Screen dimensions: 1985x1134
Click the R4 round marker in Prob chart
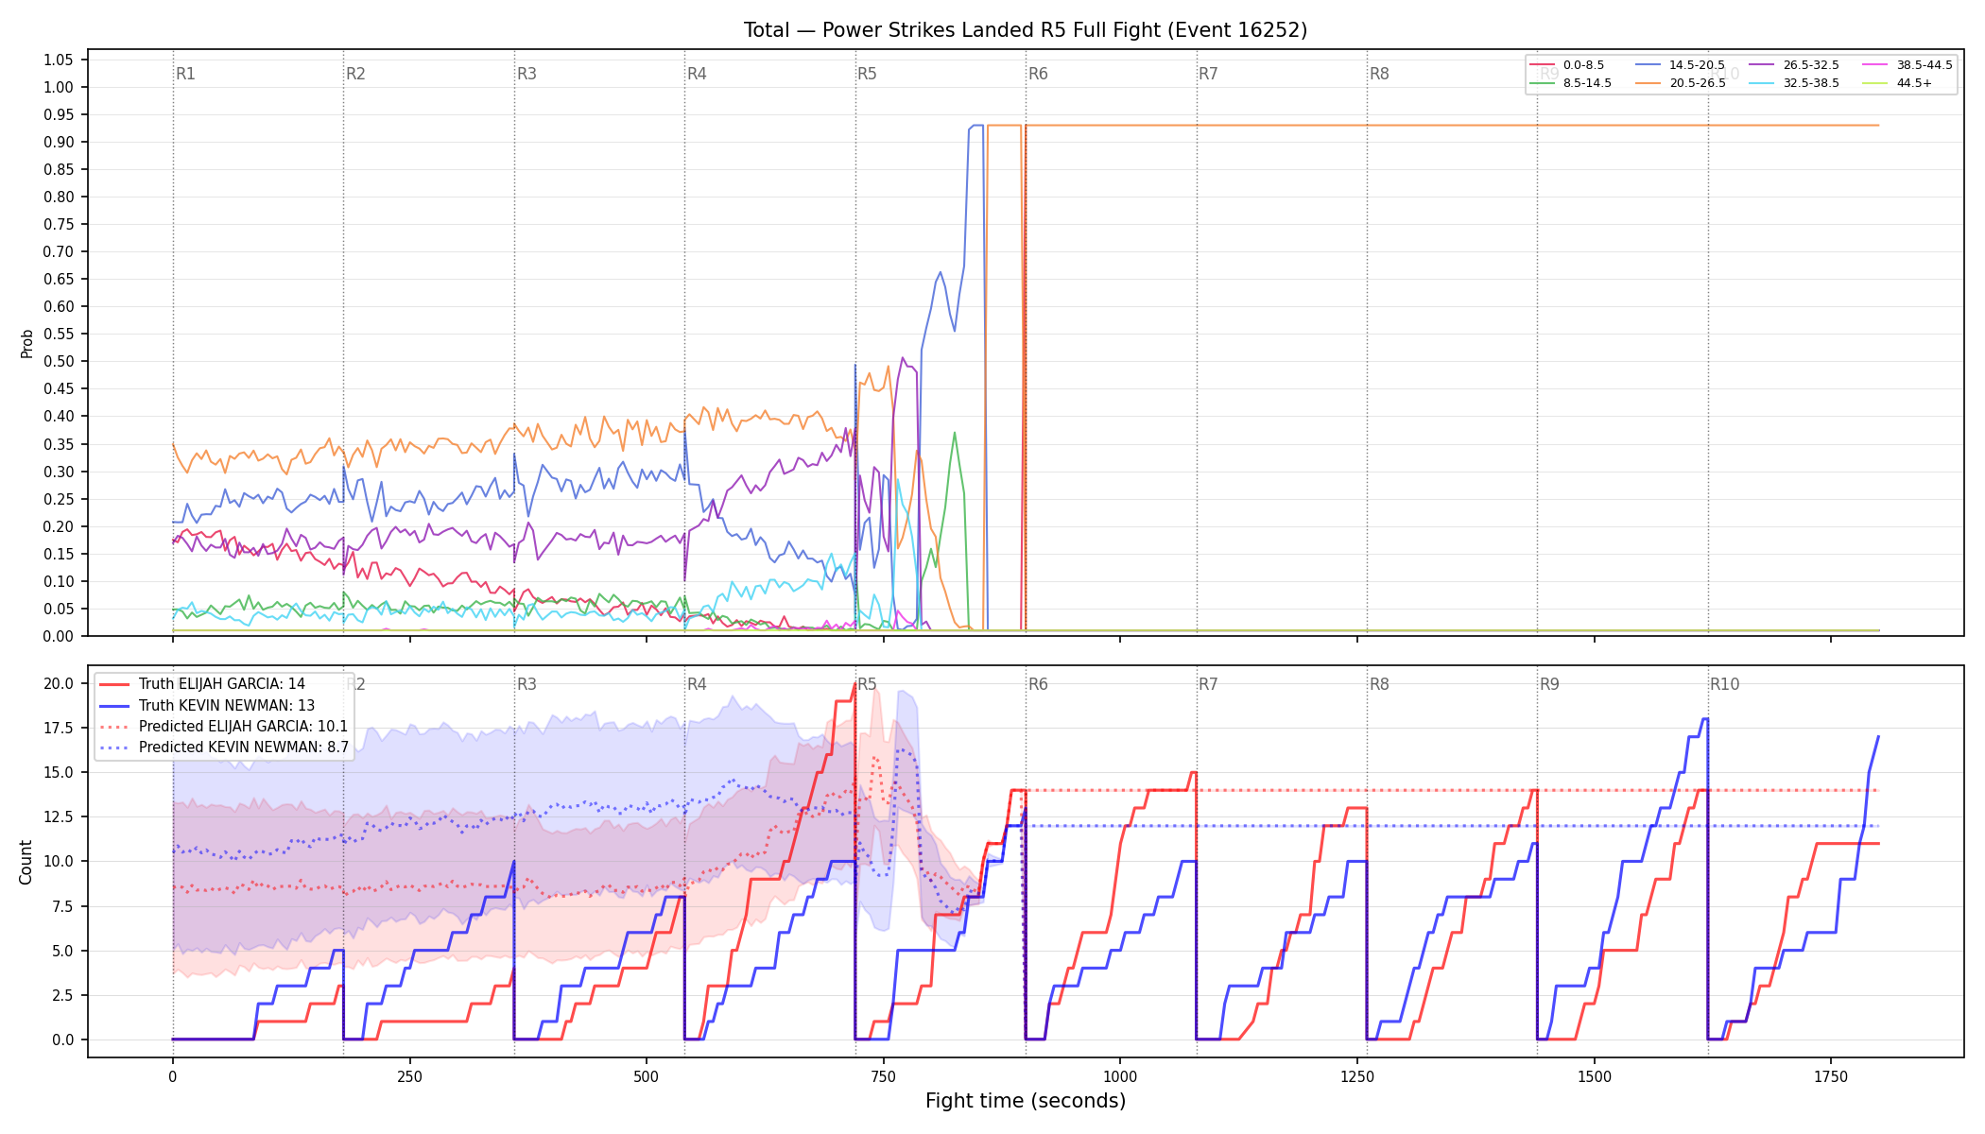(x=697, y=74)
